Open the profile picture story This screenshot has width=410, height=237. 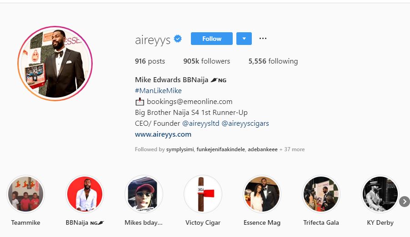pyautogui.click(x=55, y=63)
